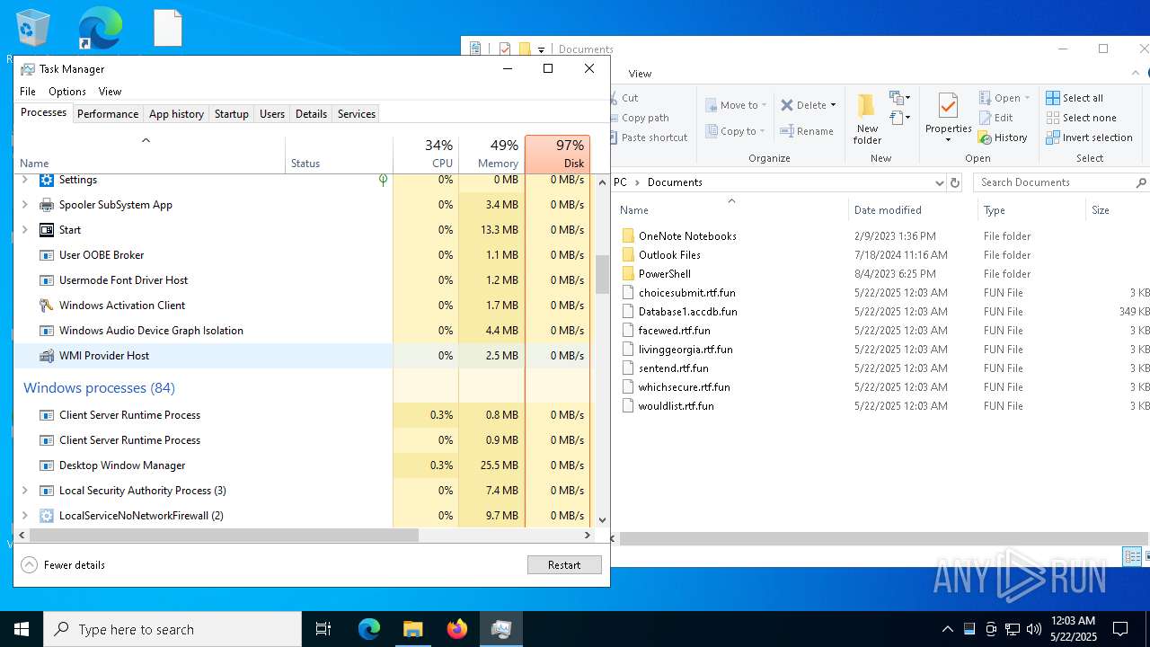Sort Explorer files by Date modified

coord(912,210)
